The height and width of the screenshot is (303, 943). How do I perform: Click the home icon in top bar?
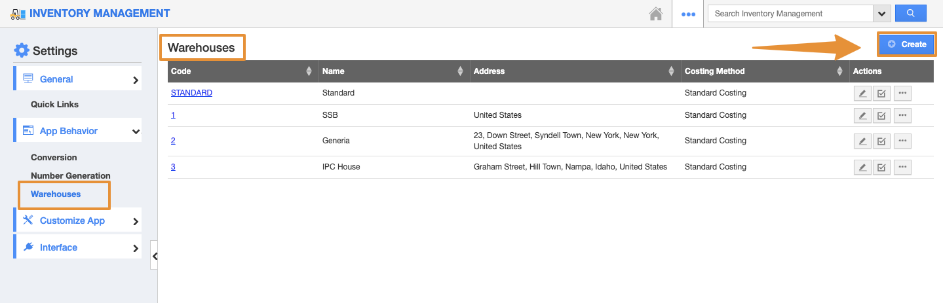tap(655, 14)
